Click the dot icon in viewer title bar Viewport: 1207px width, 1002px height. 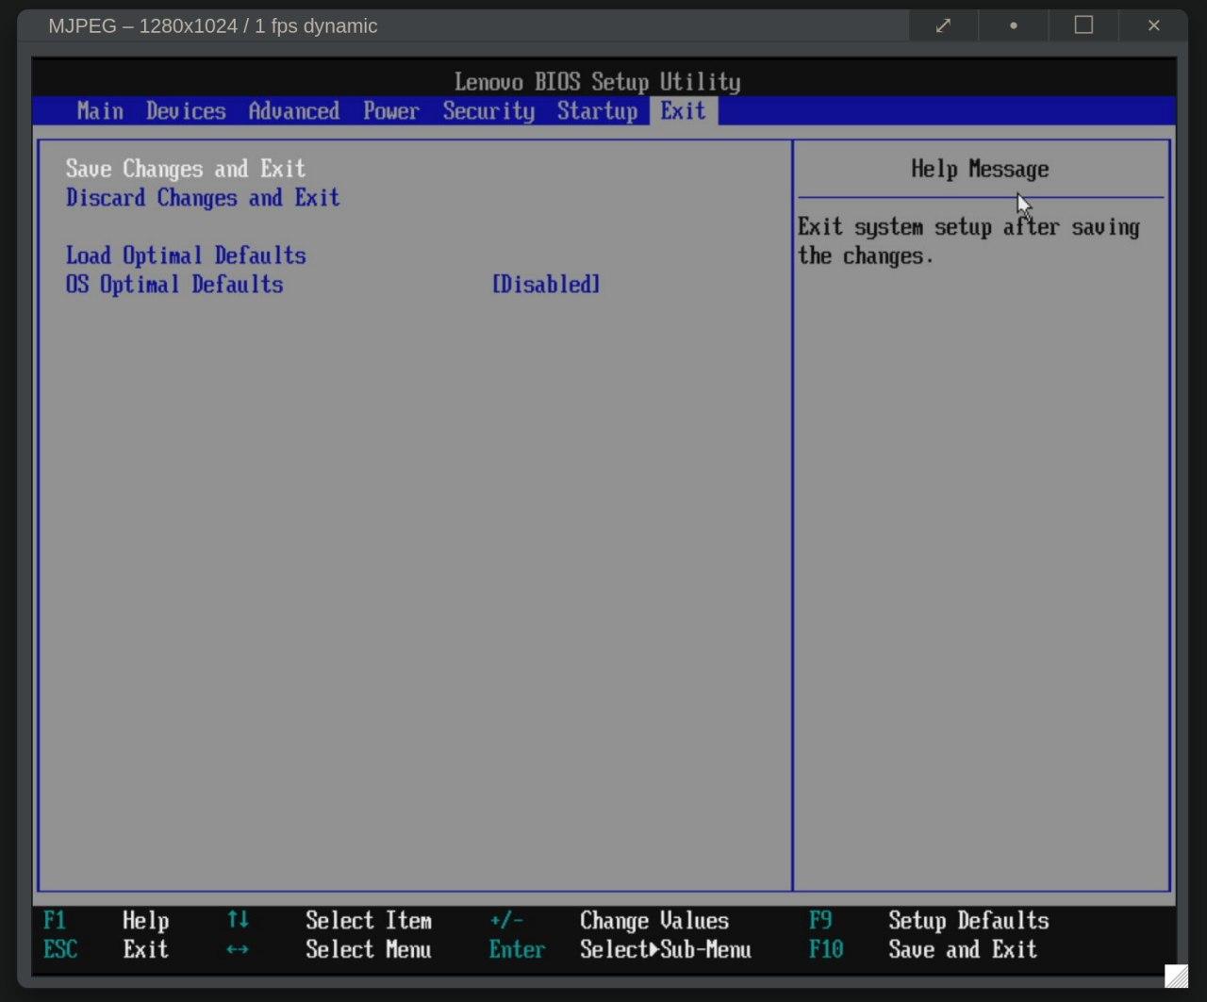click(1014, 25)
